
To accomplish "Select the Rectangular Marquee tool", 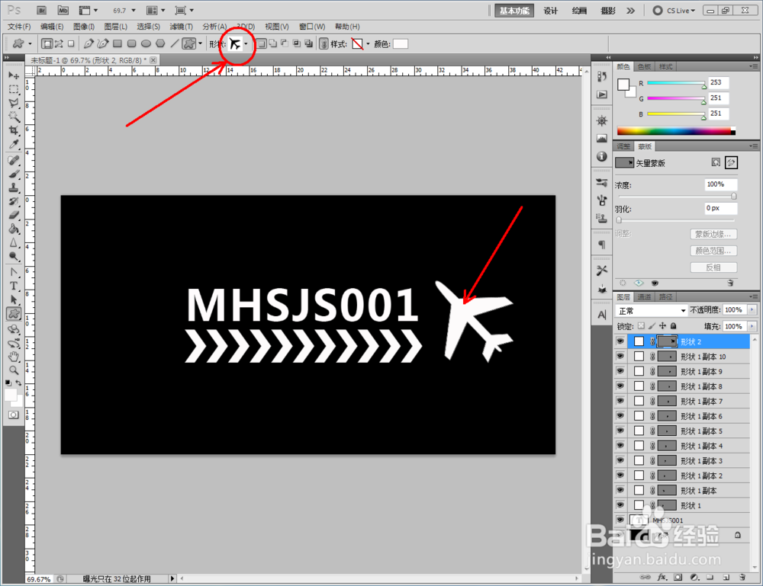I will click(14, 89).
